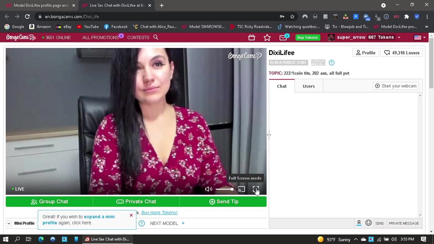Bookmark this page with star icon
The height and width of the screenshot is (244, 434).
pos(292,16)
